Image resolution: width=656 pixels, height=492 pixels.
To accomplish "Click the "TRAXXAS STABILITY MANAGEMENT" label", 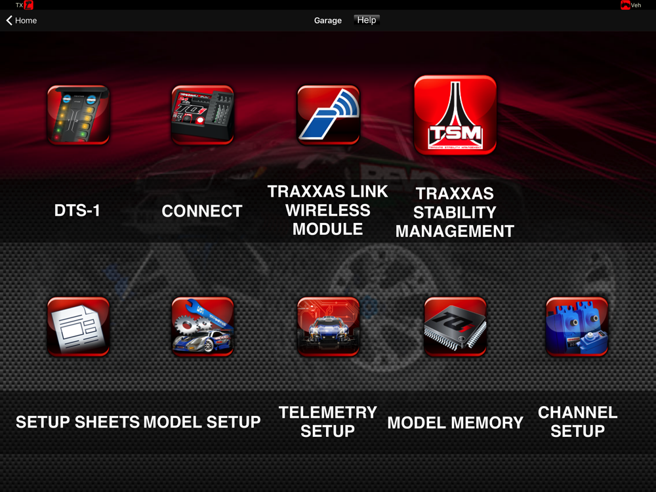I will tap(455, 212).
